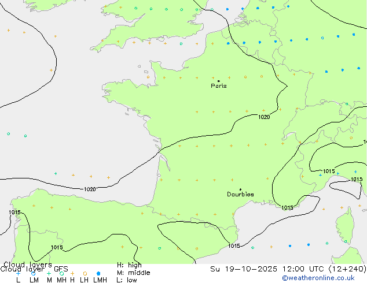367x283 pixels.
Task: Click the filled blue LMH legend symbol
Action: tap(98, 273)
